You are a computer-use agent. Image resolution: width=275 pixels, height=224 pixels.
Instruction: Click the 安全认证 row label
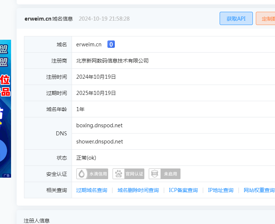56,174
